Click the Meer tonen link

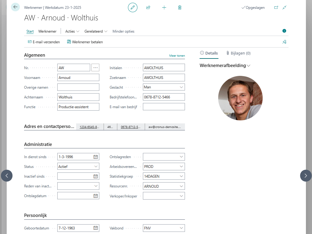pyautogui.click(x=177, y=56)
